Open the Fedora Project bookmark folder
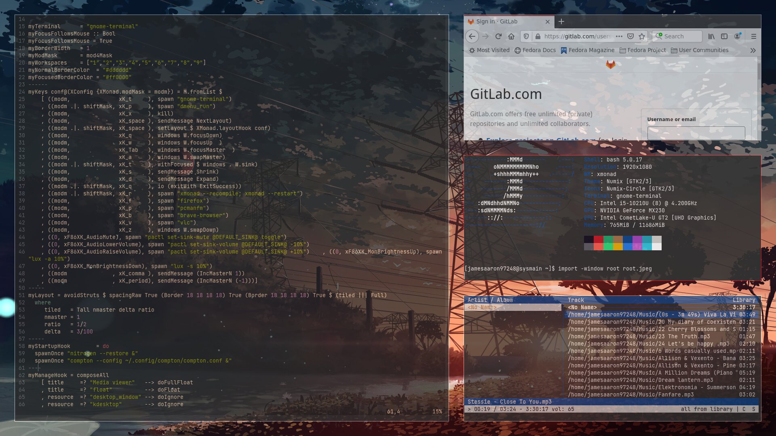Screen dimensions: 776x436 tap(643, 50)
